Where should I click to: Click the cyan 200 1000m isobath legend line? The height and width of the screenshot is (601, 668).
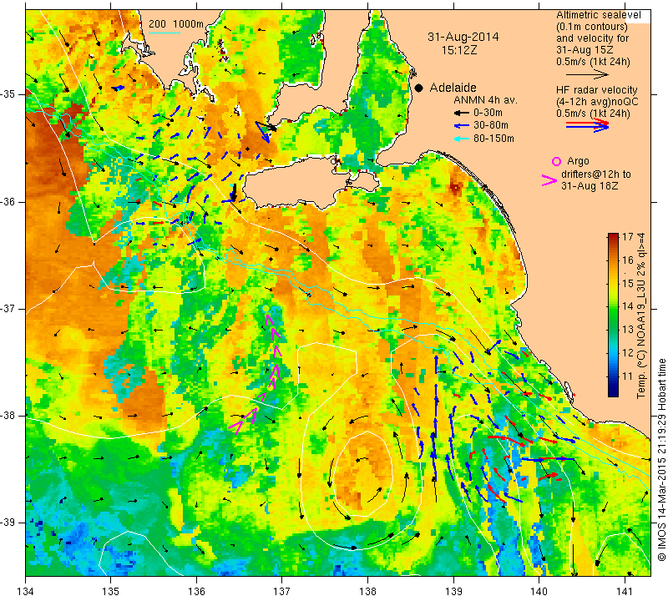tap(164, 33)
